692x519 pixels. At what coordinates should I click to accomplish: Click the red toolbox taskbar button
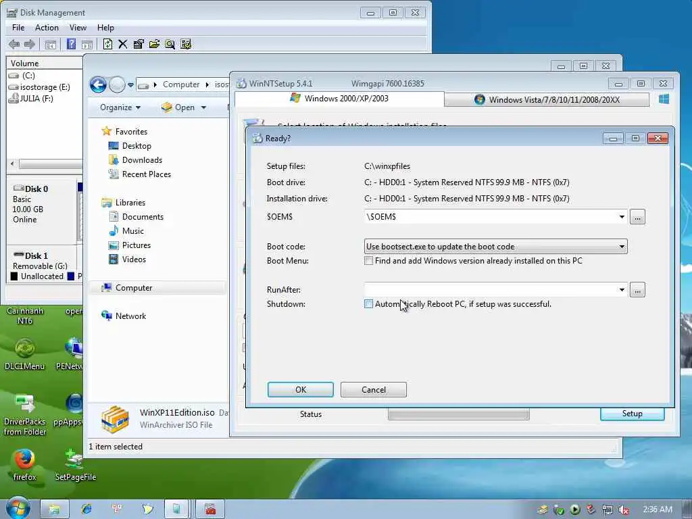coord(211,509)
